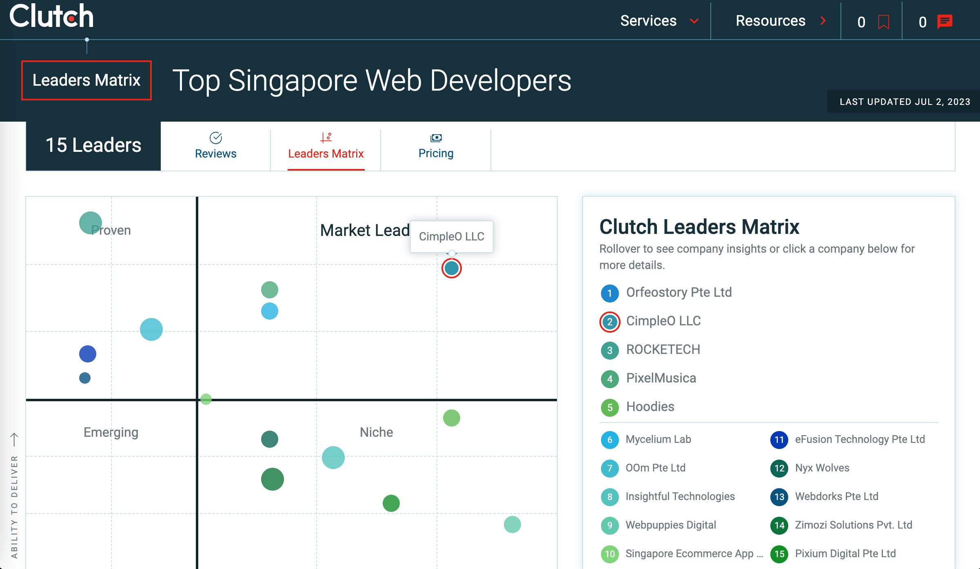Screen dimensions: 980x569
Task: Click number 1 badge for Orfeostory
Action: [610, 293]
